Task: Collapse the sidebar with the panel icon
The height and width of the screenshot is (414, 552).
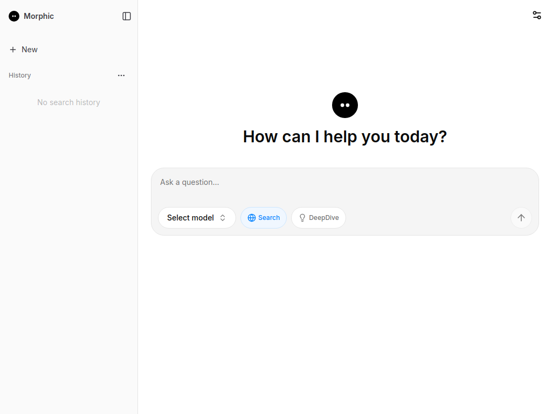Action: (127, 16)
